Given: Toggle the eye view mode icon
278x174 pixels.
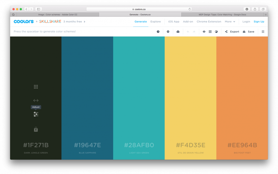Looking at the screenshot, I should [204, 32].
